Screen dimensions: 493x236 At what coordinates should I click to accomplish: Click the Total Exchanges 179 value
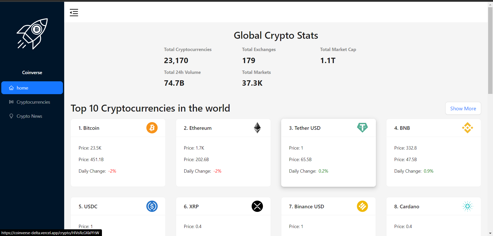[249, 61]
